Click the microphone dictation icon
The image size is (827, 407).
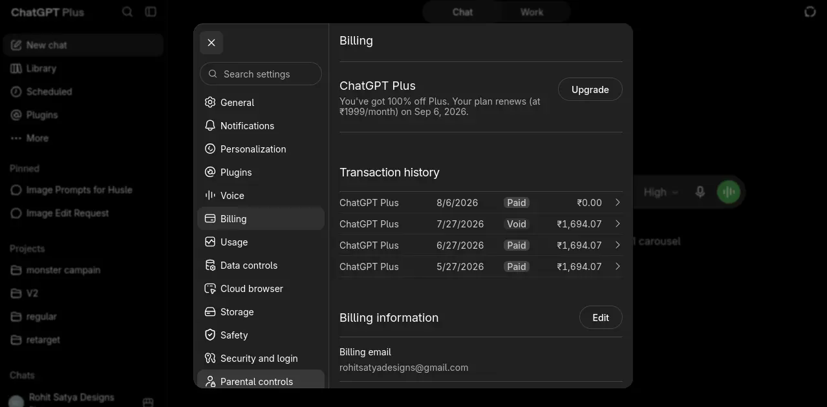pos(700,192)
